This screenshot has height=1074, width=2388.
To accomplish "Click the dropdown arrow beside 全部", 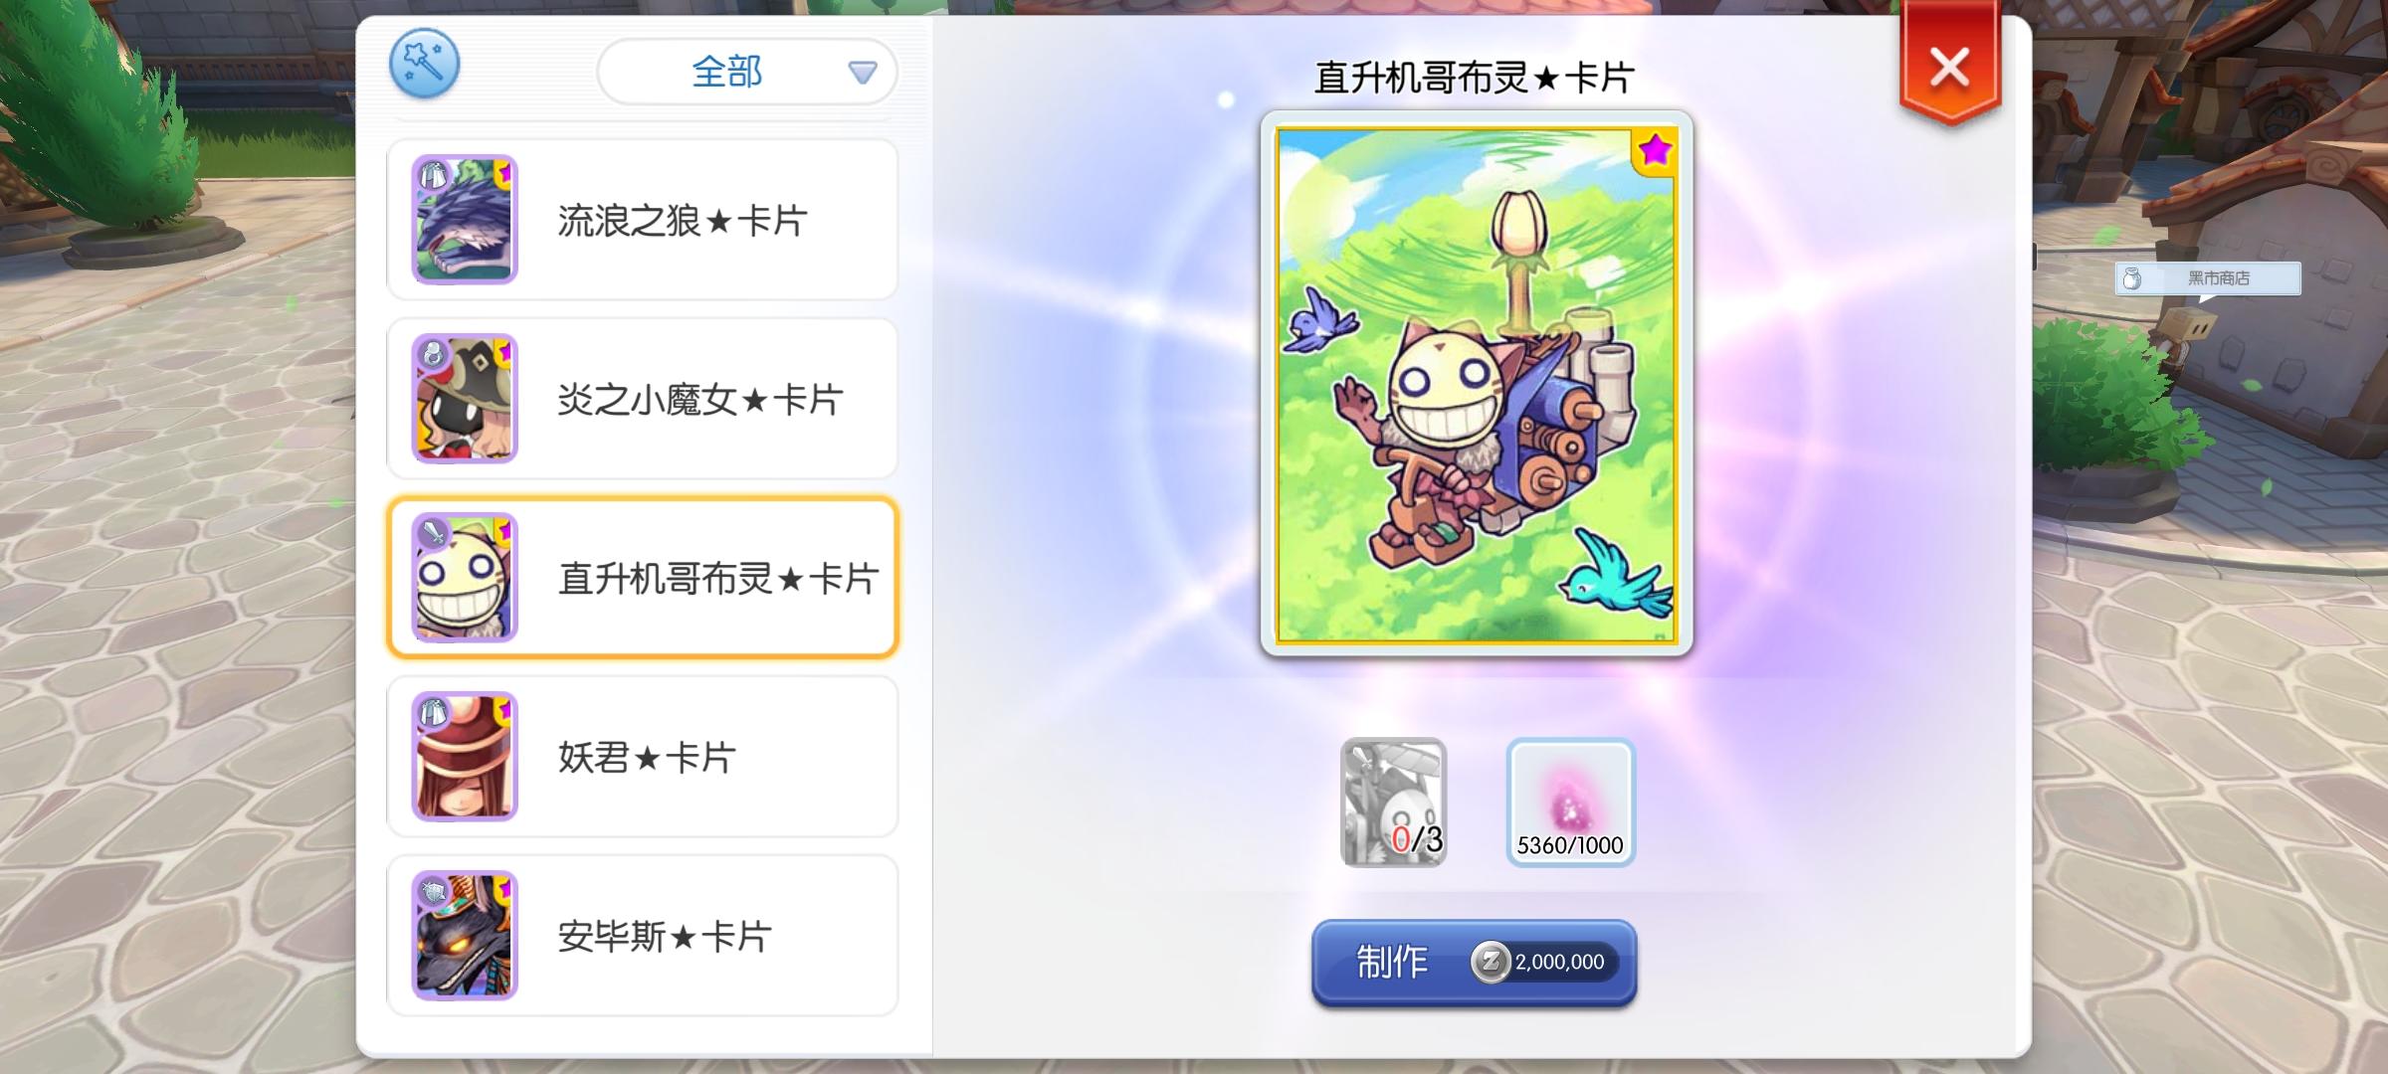I will tap(862, 73).
